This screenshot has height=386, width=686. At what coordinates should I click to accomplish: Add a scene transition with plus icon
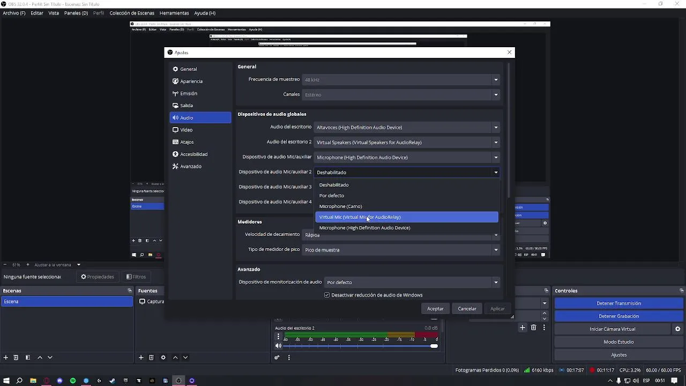point(523,328)
